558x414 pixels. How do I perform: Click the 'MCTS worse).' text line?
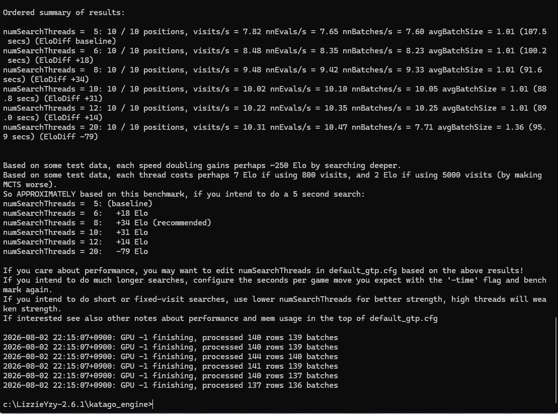(30, 185)
